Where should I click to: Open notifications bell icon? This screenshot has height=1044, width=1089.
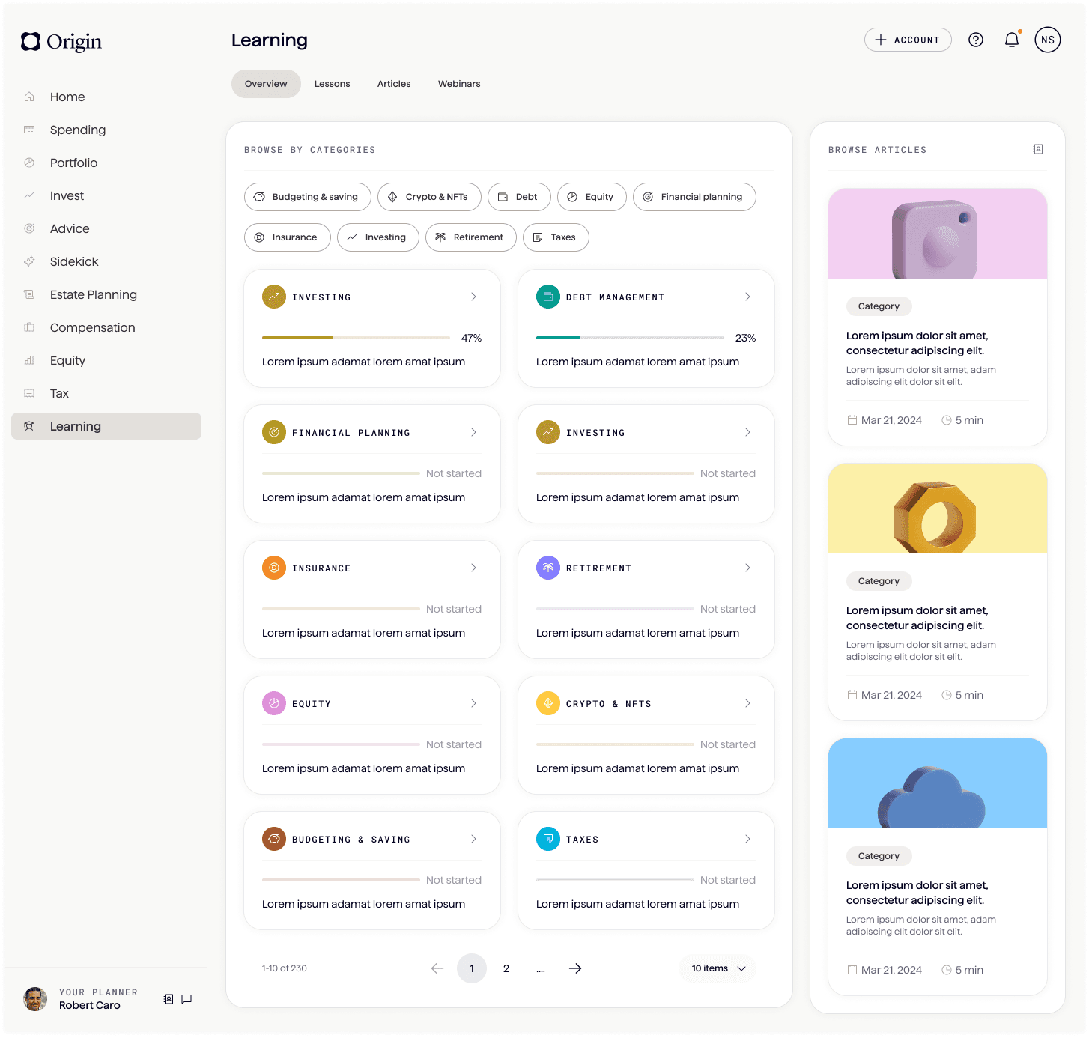(x=1012, y=40)
